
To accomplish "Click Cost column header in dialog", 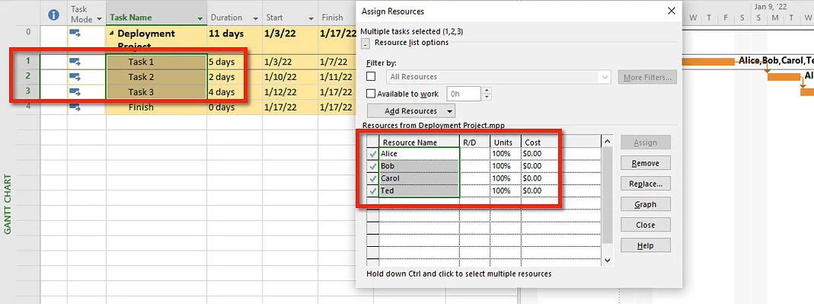I will 541,142.
